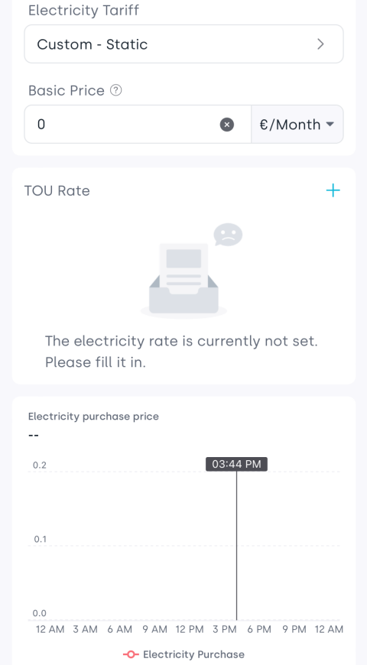Click the vertical cursor line in chart
Image resolution: width=367 pixels, height=665 pixels.
(x=236, y=546)
